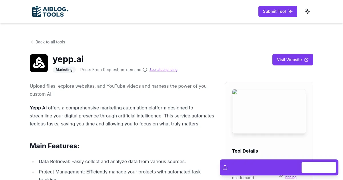This screenshot has width=343, height=180.
Task: Click the external link icon on Visit Website
Action: 306,60
